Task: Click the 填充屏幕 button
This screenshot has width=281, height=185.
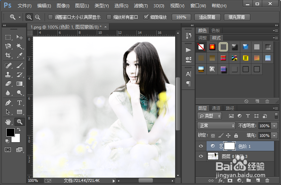Action: point(237,17)
